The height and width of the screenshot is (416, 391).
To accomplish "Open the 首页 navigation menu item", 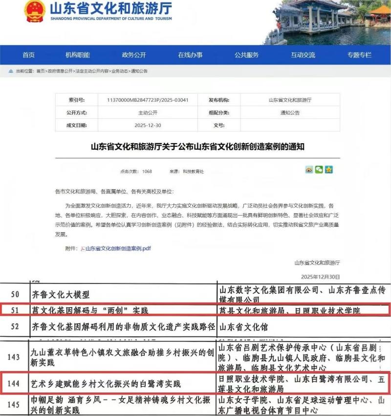I will [28, 55].
